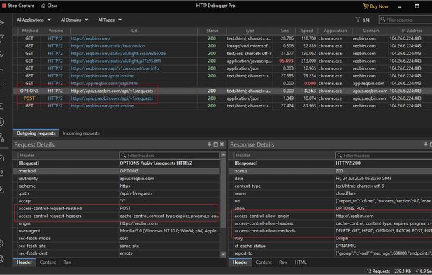The width and height of the screenshot is (432, 275).
Task: Select the access-control-allow-origin response row
Action: (331, 216)
